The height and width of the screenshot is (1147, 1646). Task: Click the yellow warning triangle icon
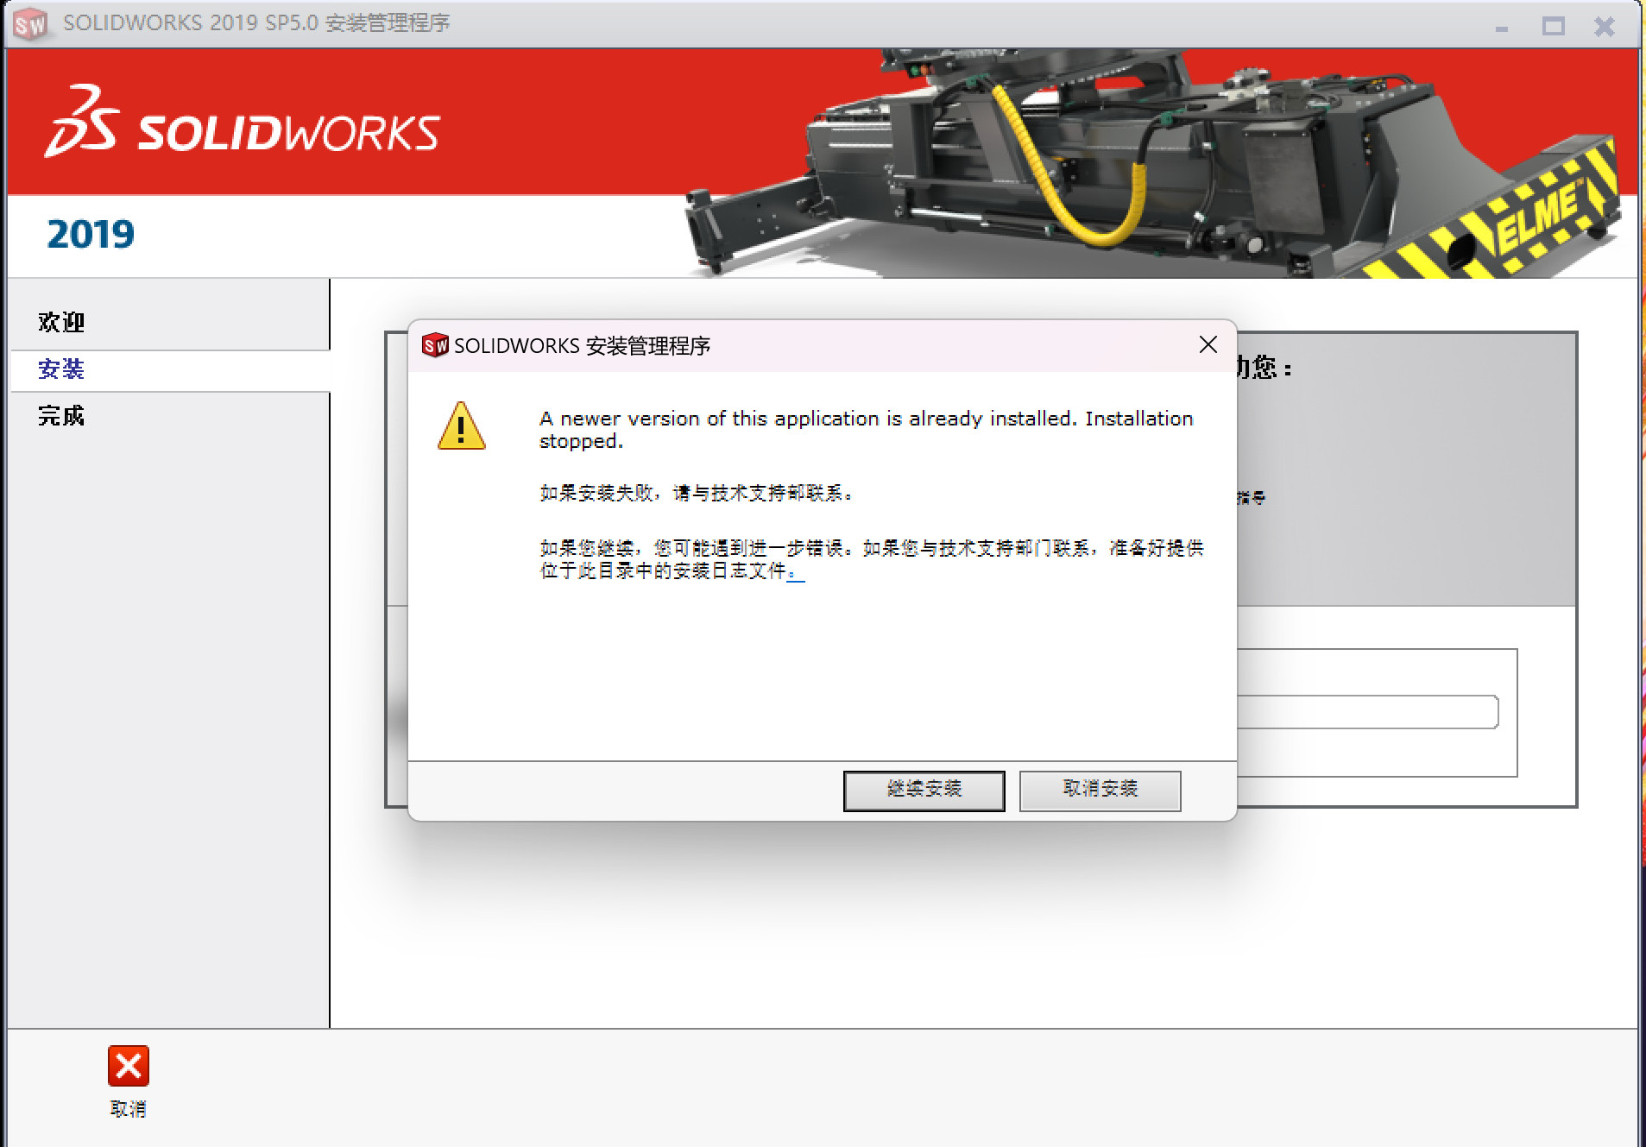(x=462, y=426)
